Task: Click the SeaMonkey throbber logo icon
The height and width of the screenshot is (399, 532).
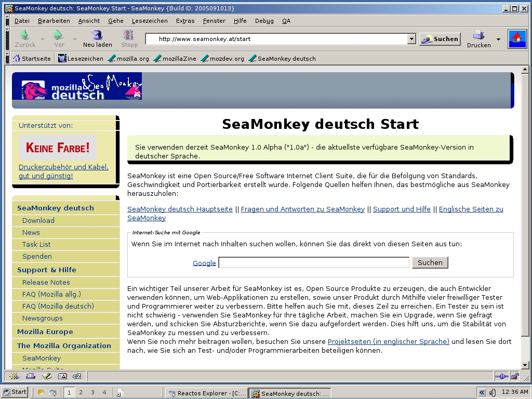Action: point(517,39)
